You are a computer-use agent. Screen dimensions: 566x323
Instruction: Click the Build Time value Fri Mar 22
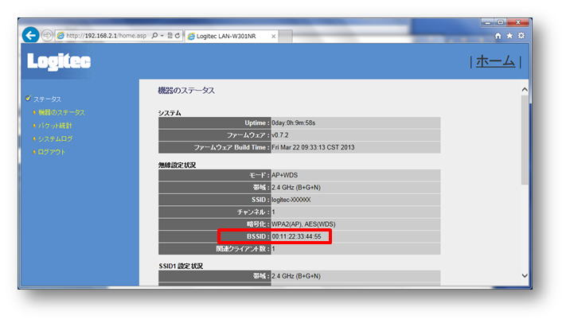(x=313, y=148)
